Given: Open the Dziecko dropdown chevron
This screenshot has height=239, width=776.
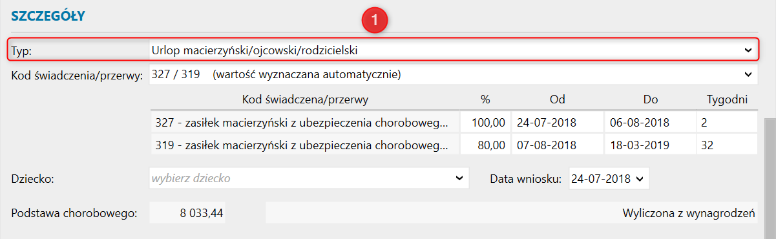Looking at the screenshot, I should (459, 178).
